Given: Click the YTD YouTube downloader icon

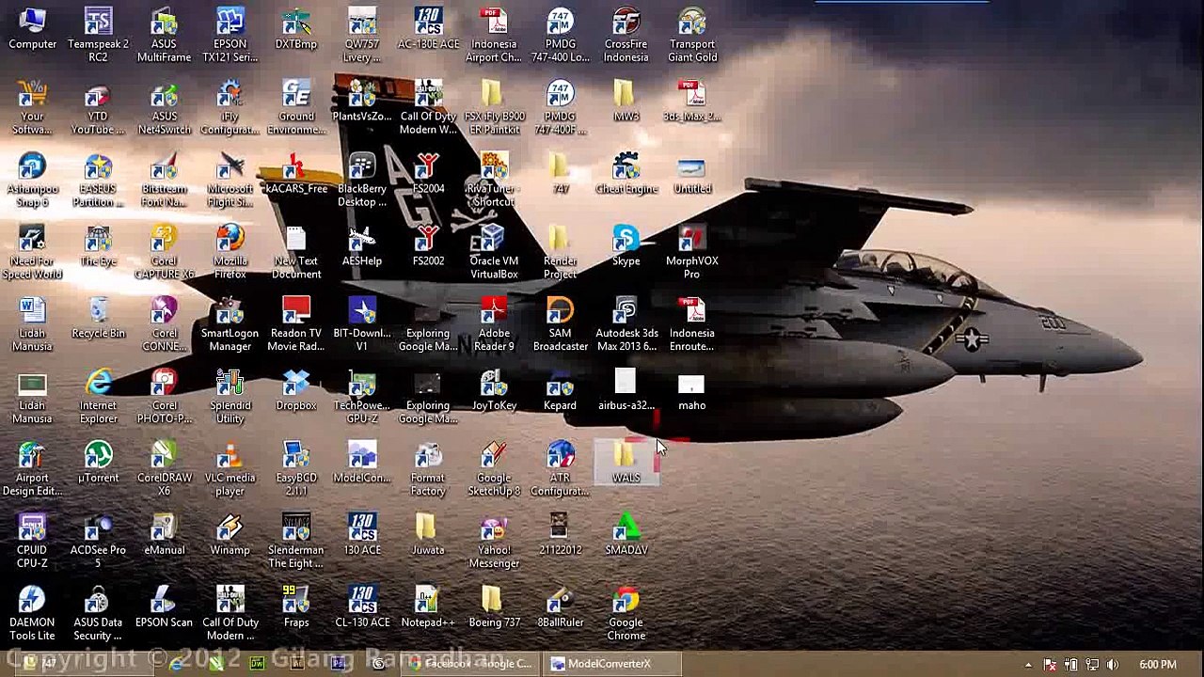Looking at the screenshot, I should [98, 108].
